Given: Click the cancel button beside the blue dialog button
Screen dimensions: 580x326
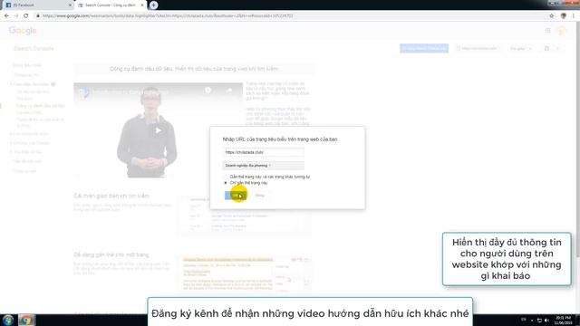Looking at the screenshot, I should 260,196.
